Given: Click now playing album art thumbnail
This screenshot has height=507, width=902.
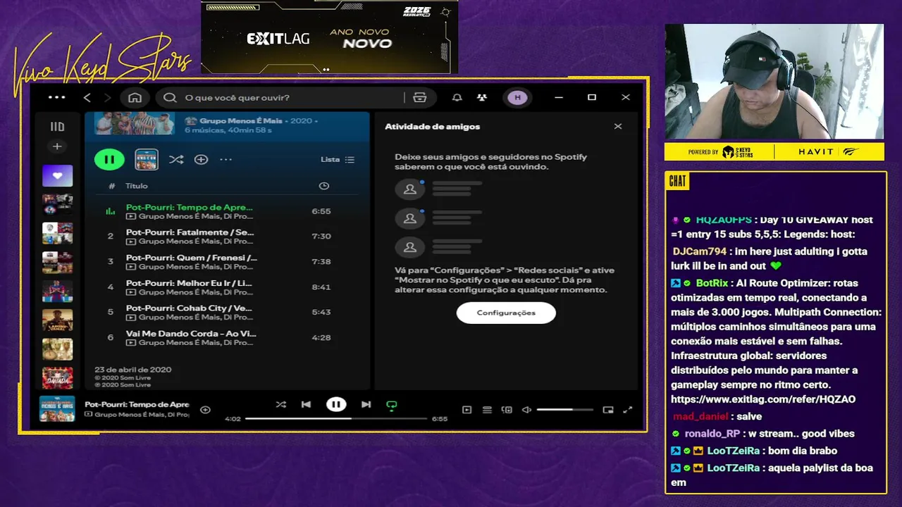Looking at the screenshot, I should point(57,409).
